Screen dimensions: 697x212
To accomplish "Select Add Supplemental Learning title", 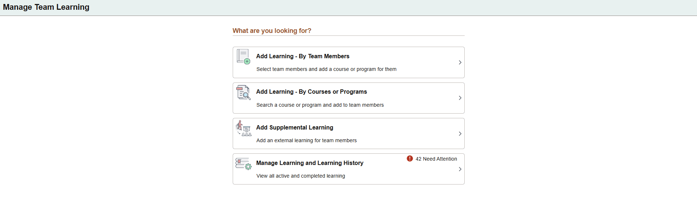I will click(295, 127).
